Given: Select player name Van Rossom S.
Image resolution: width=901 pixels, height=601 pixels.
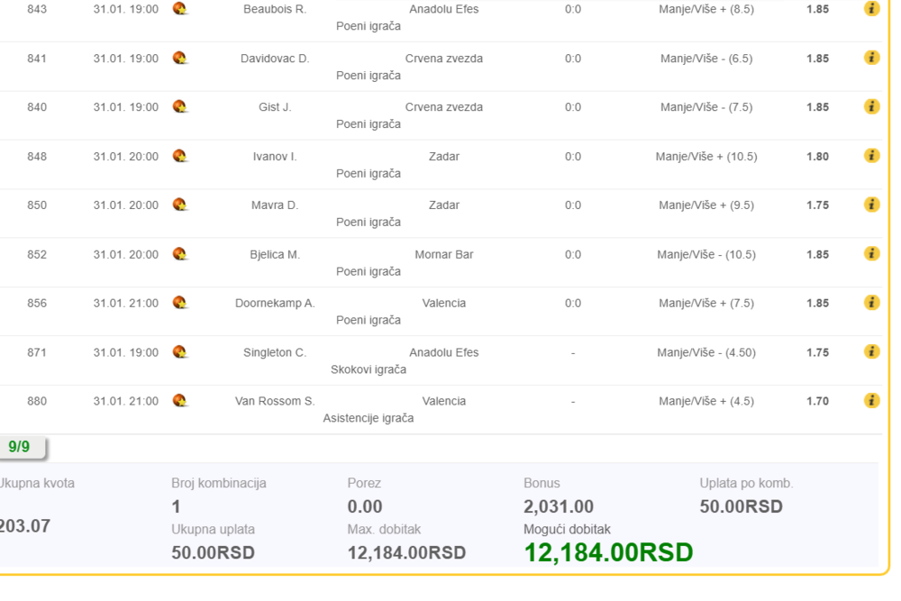Looking at the screenshot, I should [275, 402].
